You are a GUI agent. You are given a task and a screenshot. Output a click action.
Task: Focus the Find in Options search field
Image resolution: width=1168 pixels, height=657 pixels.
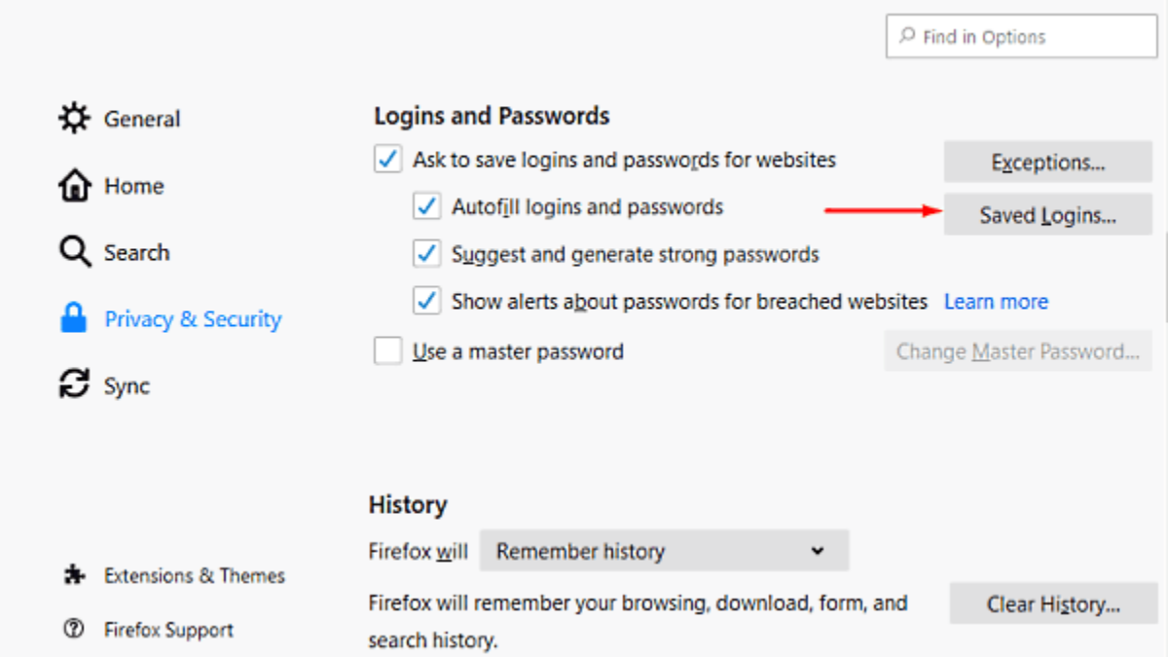[1032, 37]
